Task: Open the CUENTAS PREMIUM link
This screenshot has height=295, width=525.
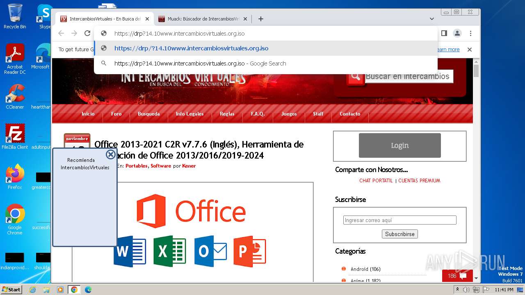Action: click(x=419, y=181)
